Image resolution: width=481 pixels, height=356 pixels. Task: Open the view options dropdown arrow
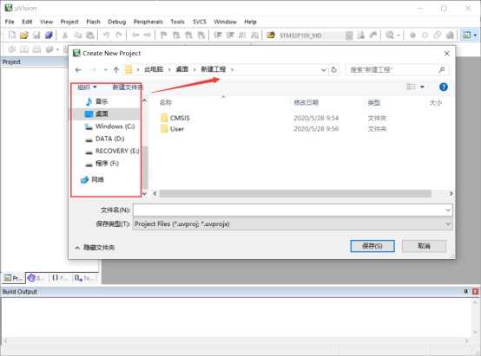[422, 87]
